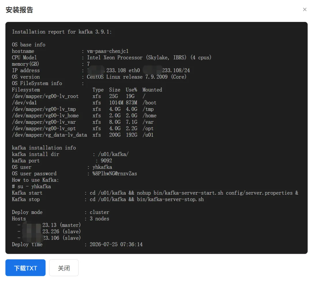Click Deploy mode value cluster
The image size is (311, 282).
(x=99, y=212)
